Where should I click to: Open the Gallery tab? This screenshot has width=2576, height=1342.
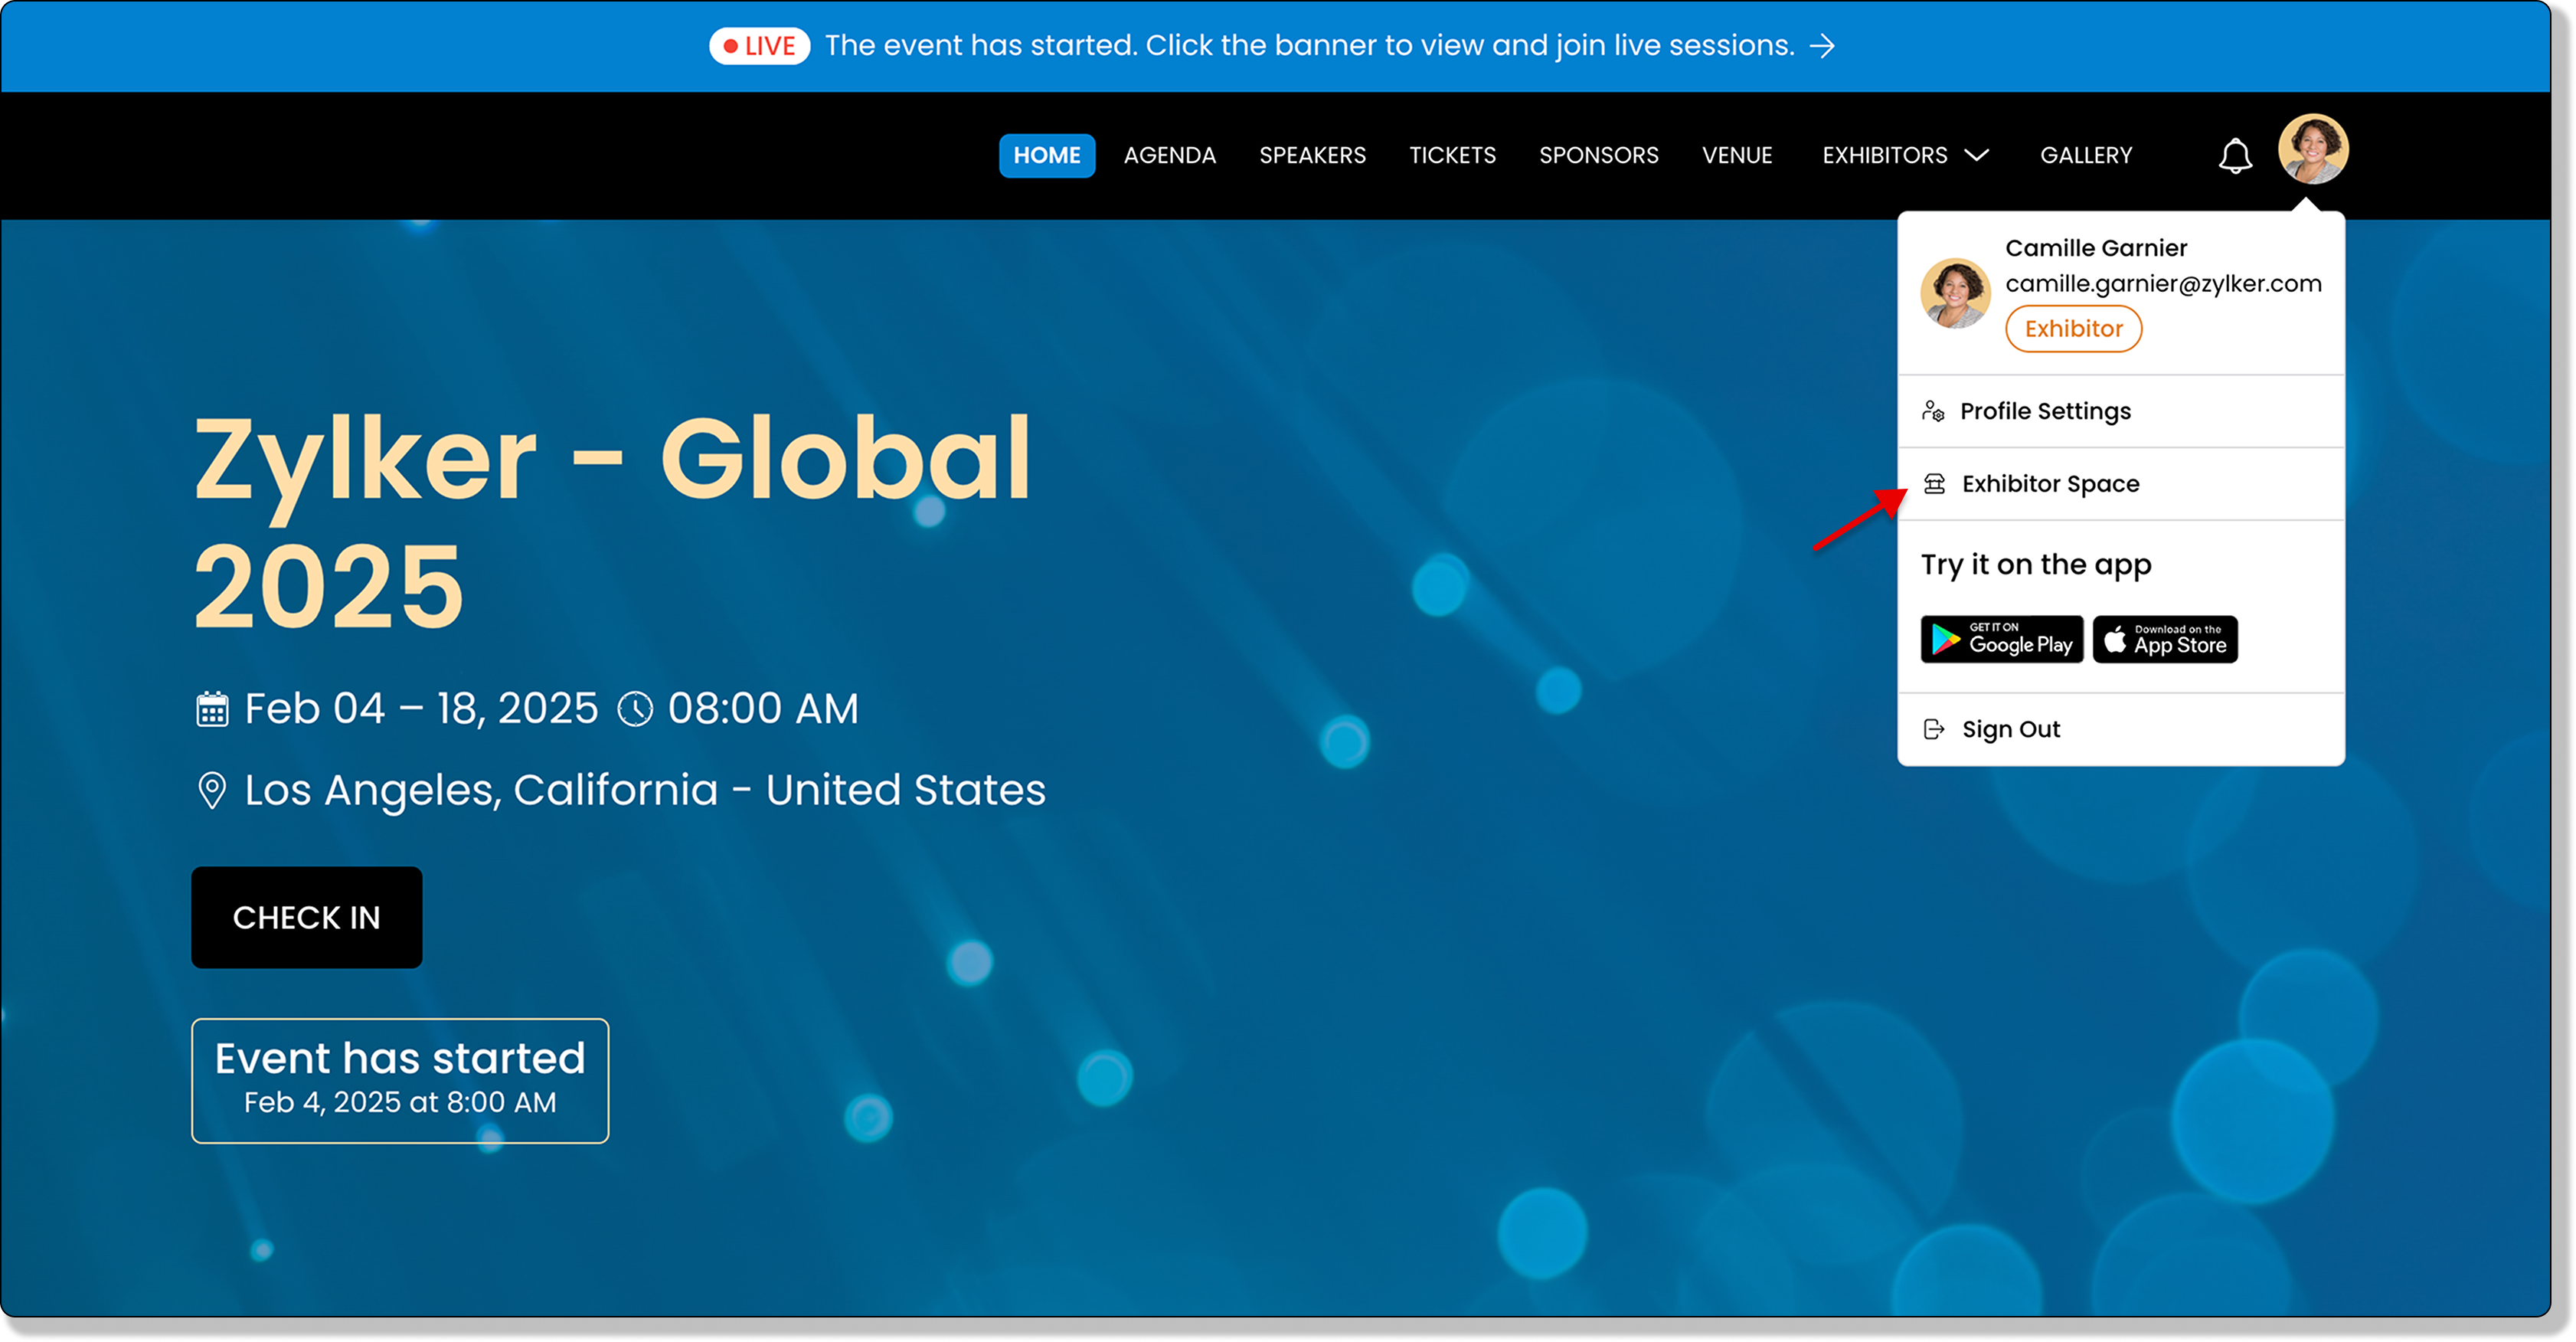point(2085,155)
